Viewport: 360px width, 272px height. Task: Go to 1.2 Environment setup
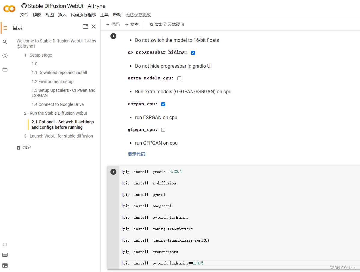click(53, 82)
